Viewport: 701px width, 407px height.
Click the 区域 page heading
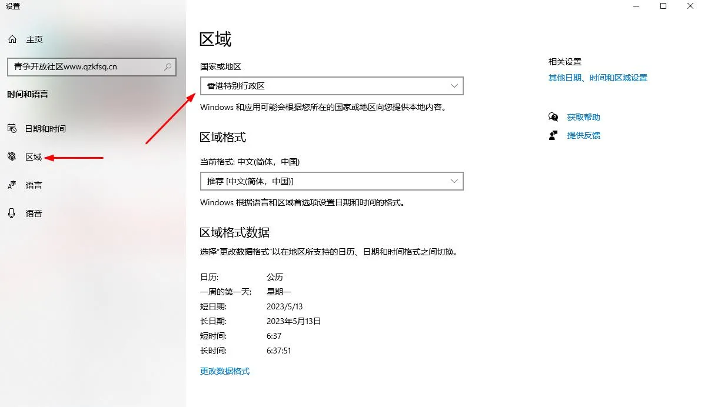[x=215, y=39]
